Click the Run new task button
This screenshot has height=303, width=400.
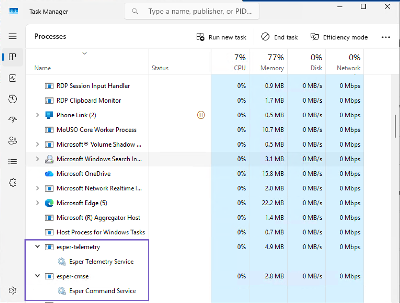(221, 37)
